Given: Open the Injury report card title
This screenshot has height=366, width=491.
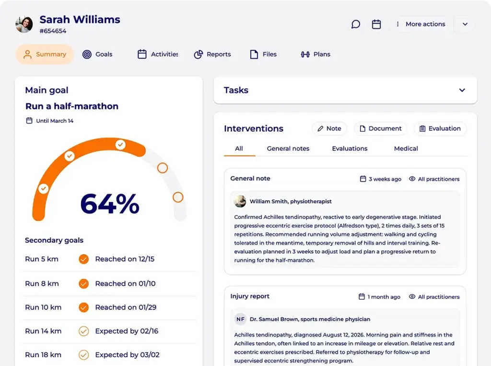Looking at the screenshot, I should point(250,296).
